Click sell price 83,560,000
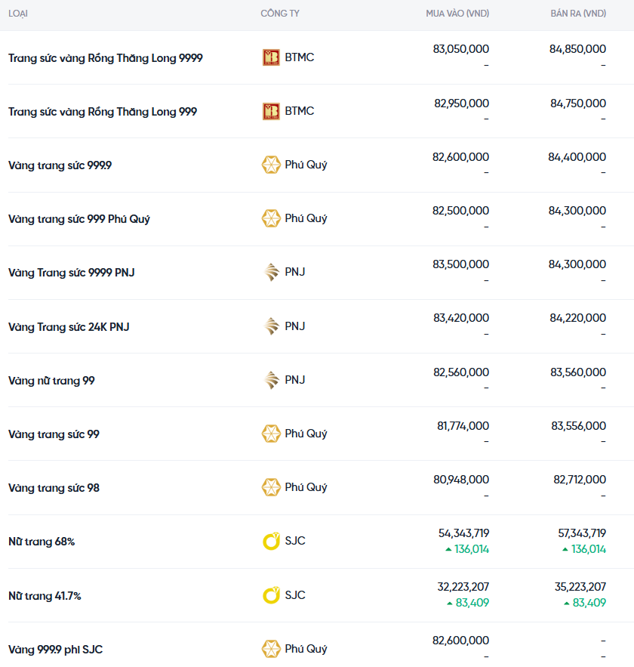Screen dimensions: 634x667 click(x=578, y=372)
